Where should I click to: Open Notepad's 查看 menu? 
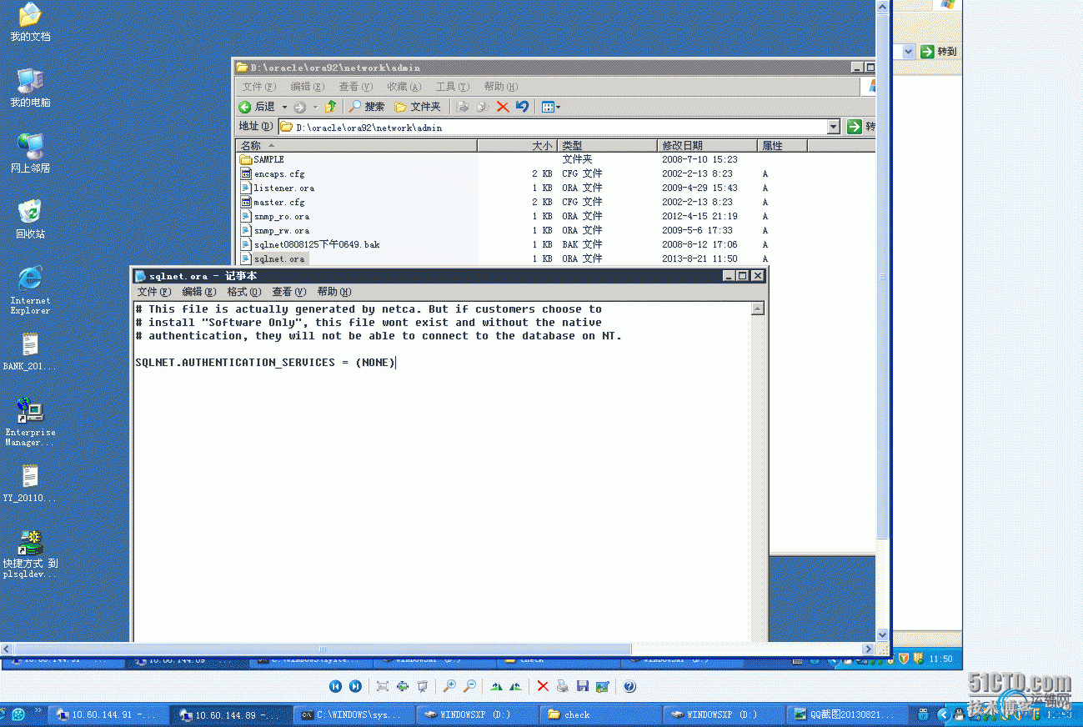289,292
